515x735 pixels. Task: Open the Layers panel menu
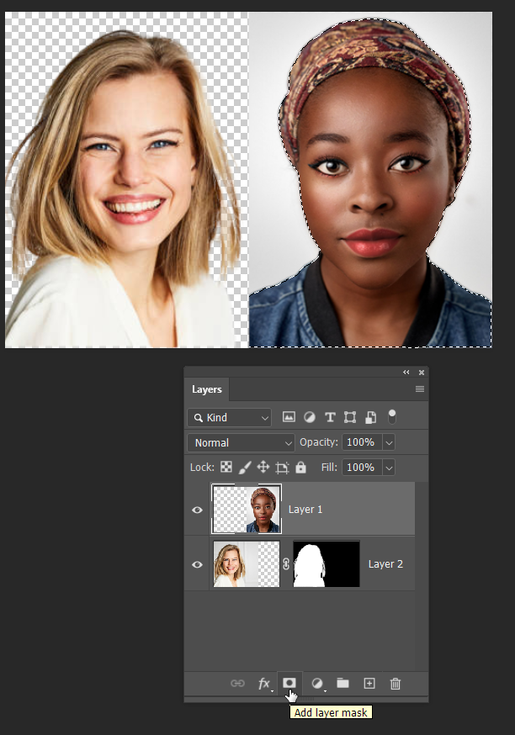[420, 389]
